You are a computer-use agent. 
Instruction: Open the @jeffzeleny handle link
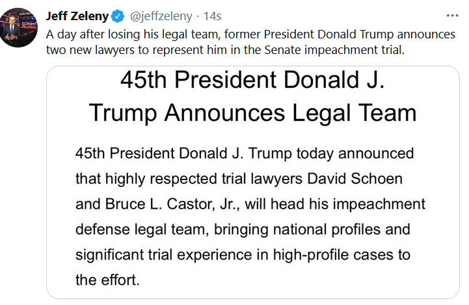[x=161, y=16]
